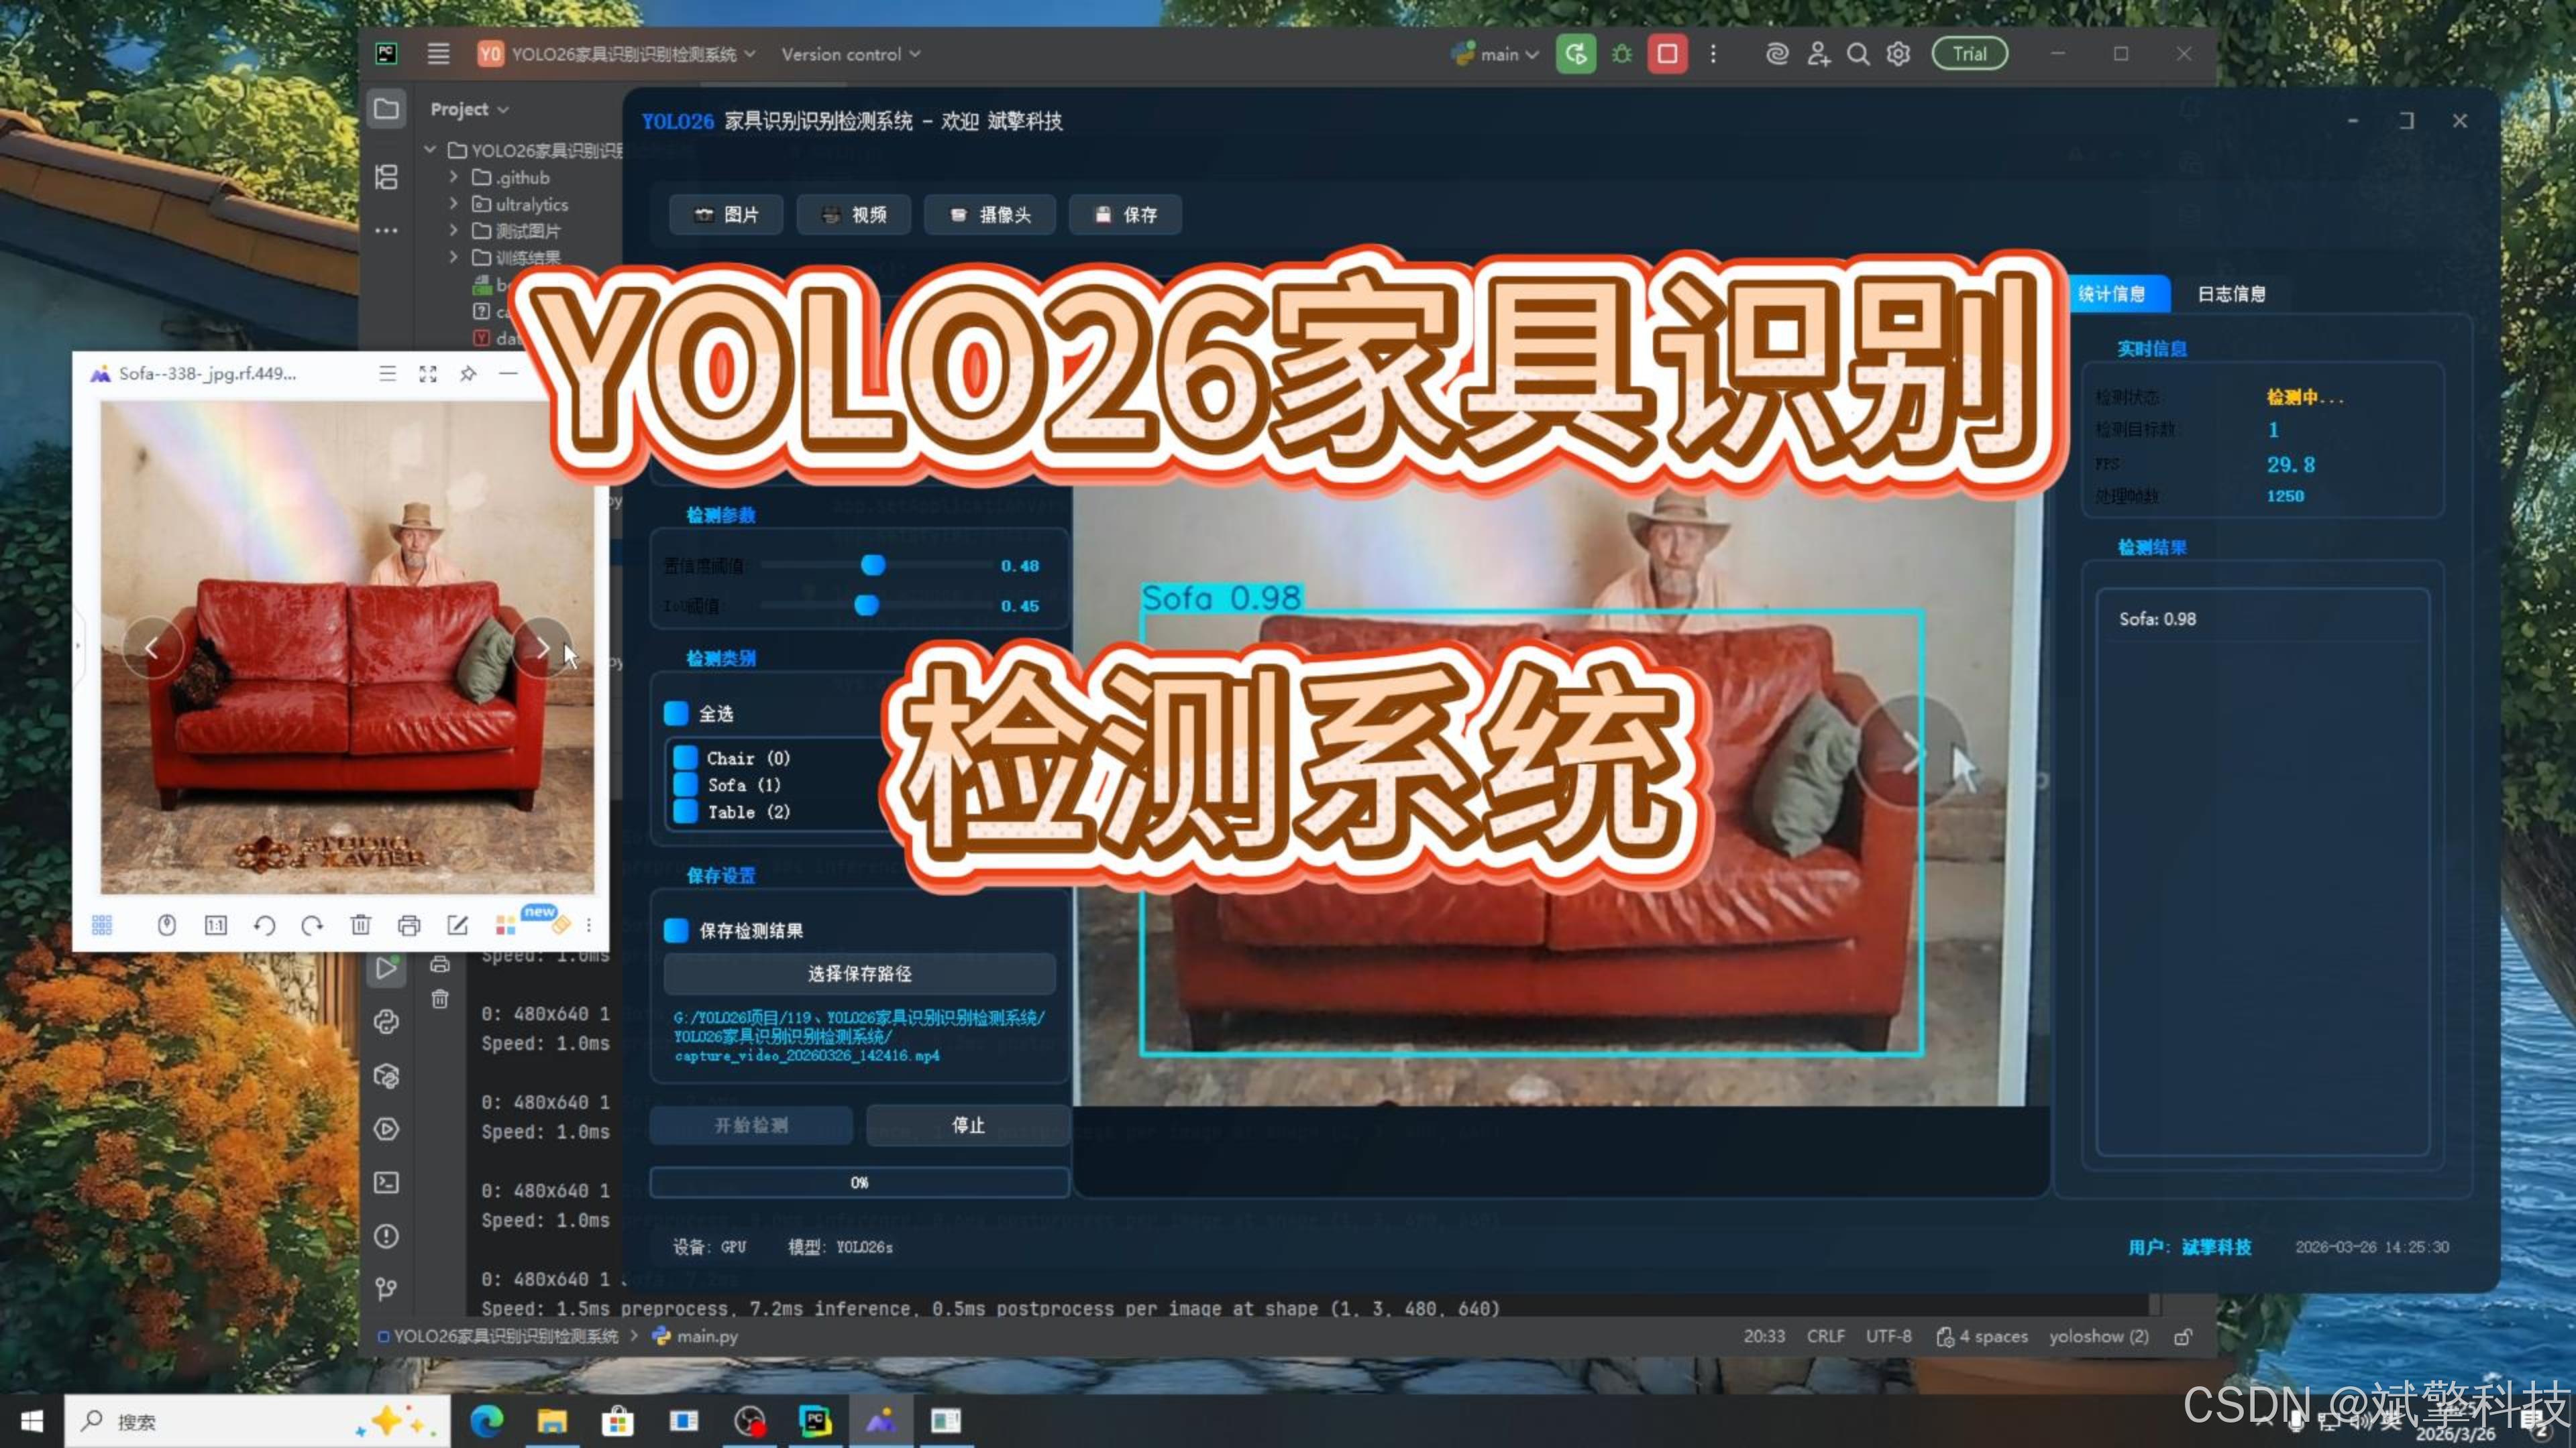The image size is (2576, 1448).
Task: Click the 开始检测 start button
Action: tap(751, 1126)
